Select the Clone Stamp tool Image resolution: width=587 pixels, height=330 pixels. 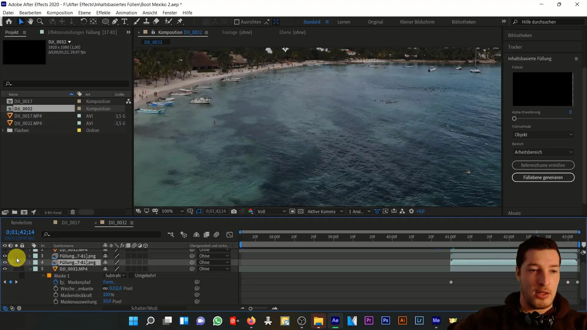tap(146, 21)
